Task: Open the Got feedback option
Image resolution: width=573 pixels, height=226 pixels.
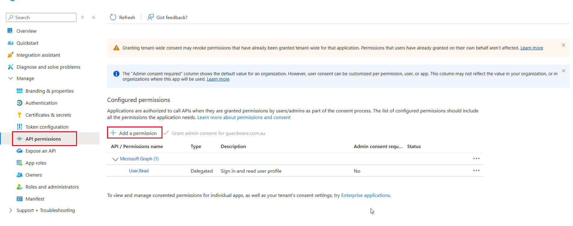Action: [x=168, y=17]
